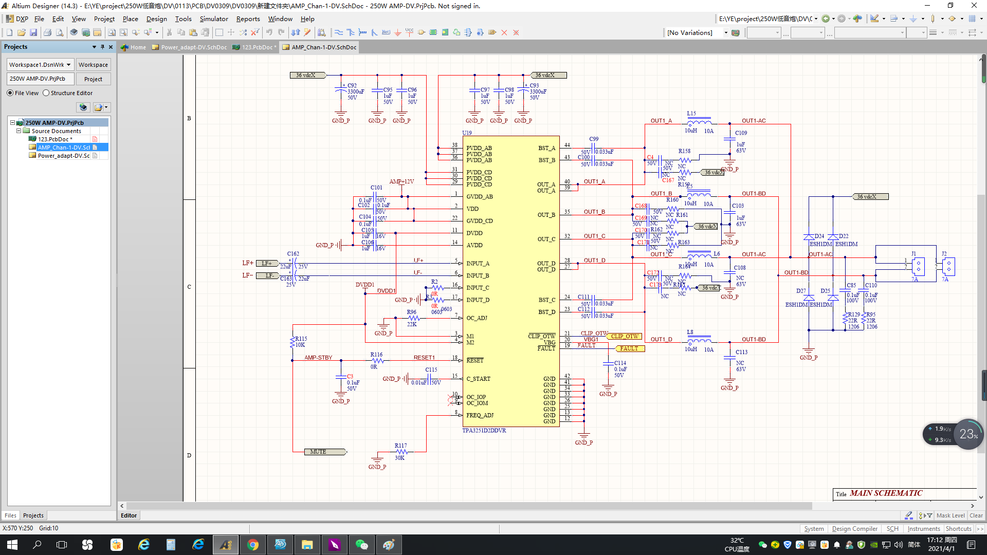Open the Design menu
Viewport: 987px width, 555px height.
[x=156, y=19]
